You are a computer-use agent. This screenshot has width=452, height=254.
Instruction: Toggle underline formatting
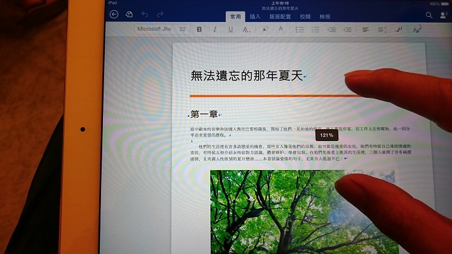point(230,29)
